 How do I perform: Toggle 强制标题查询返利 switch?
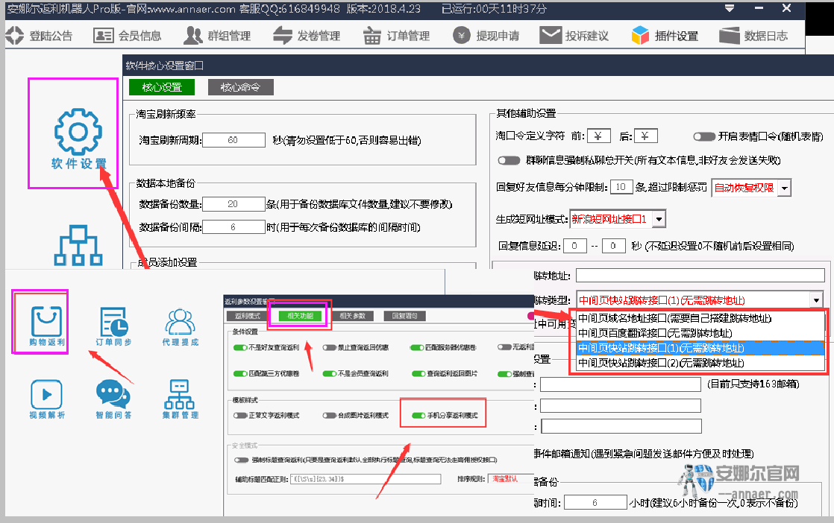tap(242, 460)
